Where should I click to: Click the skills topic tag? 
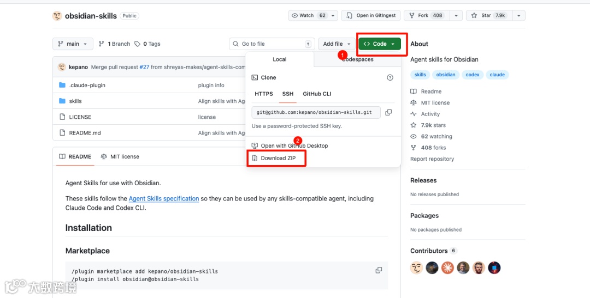pyautogui.click(x=420, y=75)
